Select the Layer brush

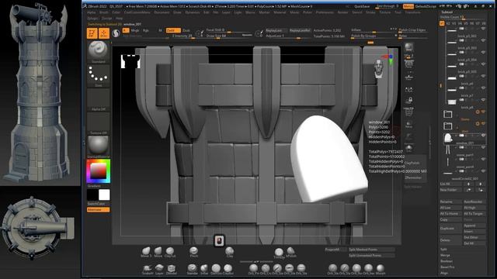[x=159, y=270]
